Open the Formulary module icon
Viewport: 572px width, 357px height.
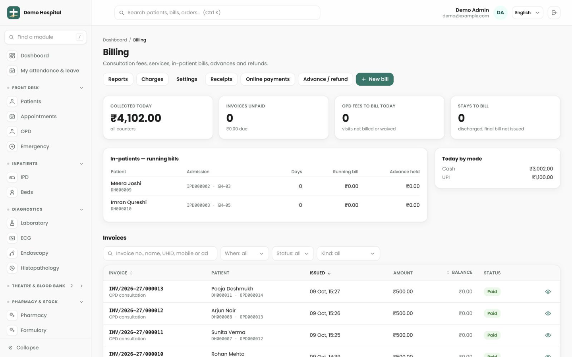pos(12,330)
